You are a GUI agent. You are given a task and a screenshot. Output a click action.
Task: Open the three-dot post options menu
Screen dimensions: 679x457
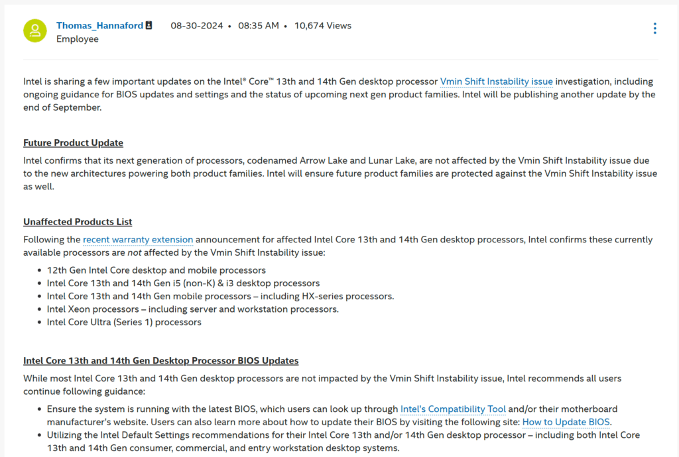click(654, 28)
